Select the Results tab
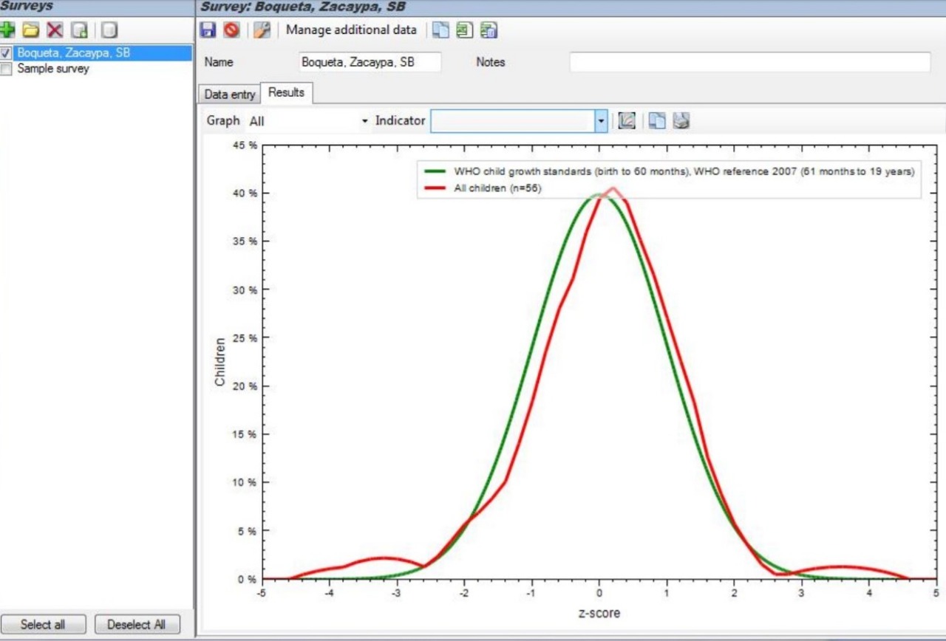The width and height of the screenshot is (946, 641). click(286, 93)
